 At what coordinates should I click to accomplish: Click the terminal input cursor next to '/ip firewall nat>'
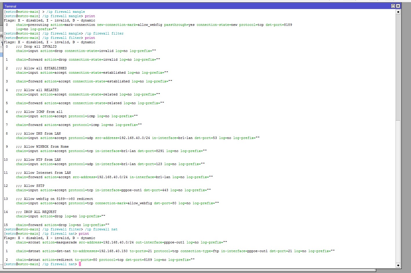coord(80,264)
